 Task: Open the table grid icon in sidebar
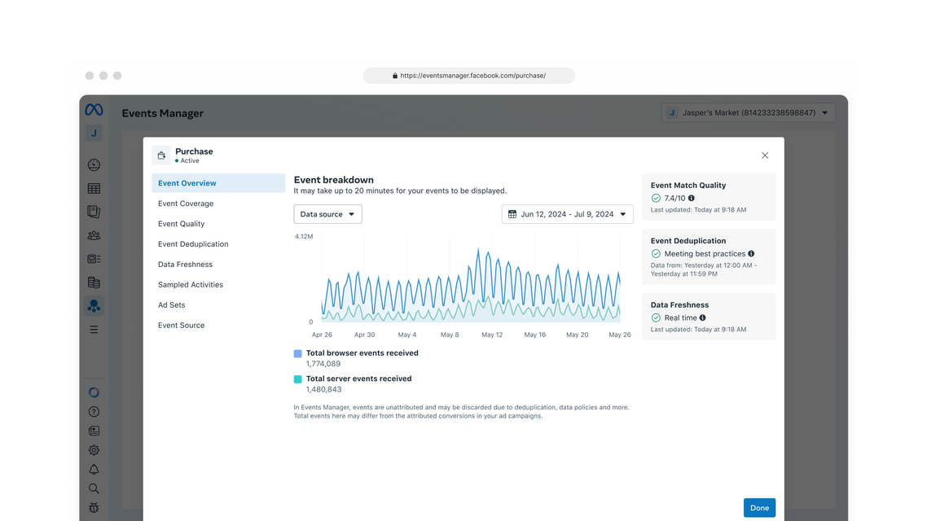click(94, 188)
